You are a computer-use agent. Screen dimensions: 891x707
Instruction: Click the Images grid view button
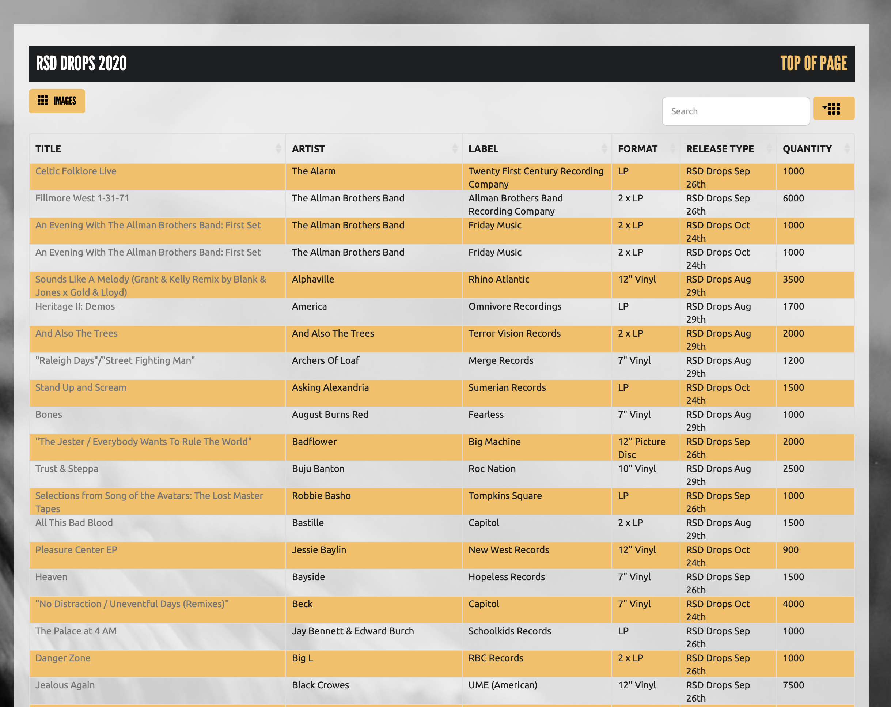pyautogui.click(x=57, y=101)
